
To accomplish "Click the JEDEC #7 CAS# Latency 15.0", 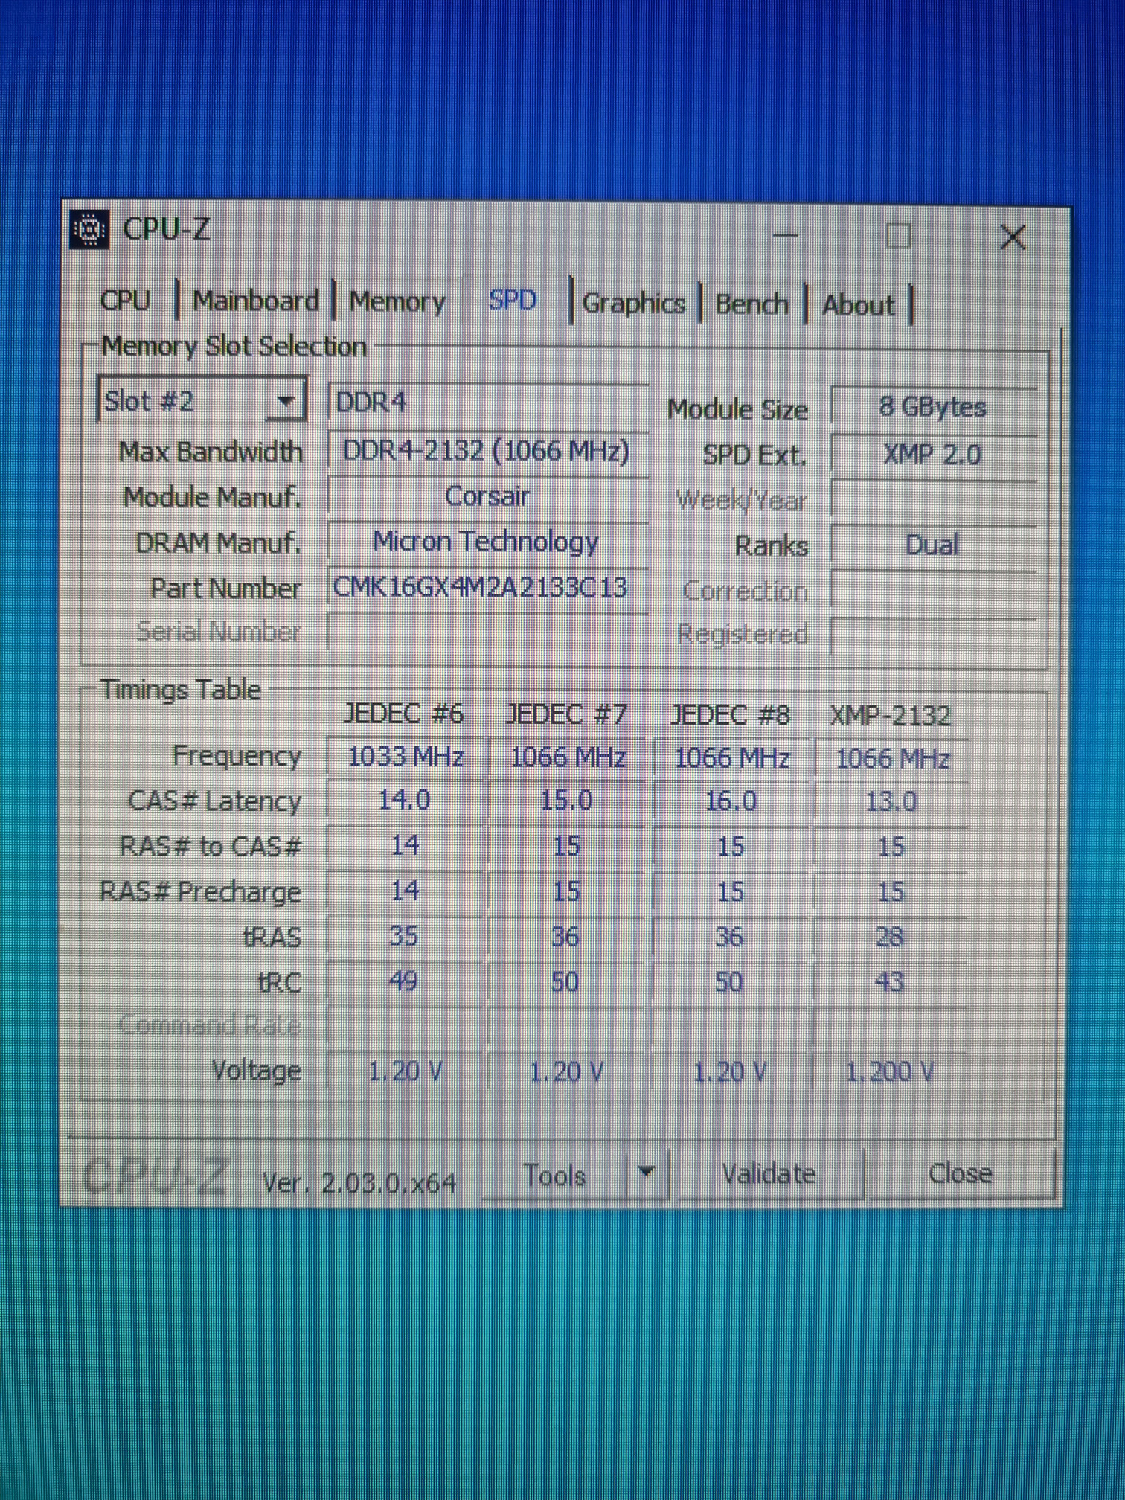I will [567, 801].
